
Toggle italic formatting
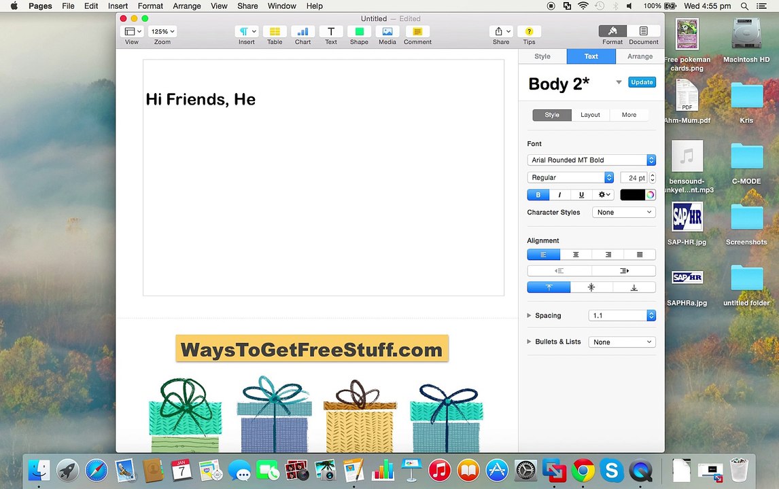pos(560,195)
